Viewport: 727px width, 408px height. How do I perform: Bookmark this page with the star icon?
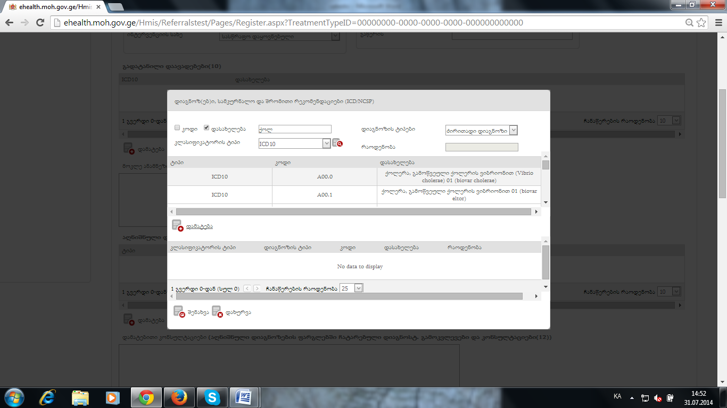pyautogui.click(x=701, y=23)
